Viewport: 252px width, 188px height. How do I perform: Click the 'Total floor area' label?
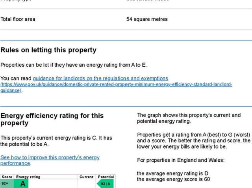(18, 19)
